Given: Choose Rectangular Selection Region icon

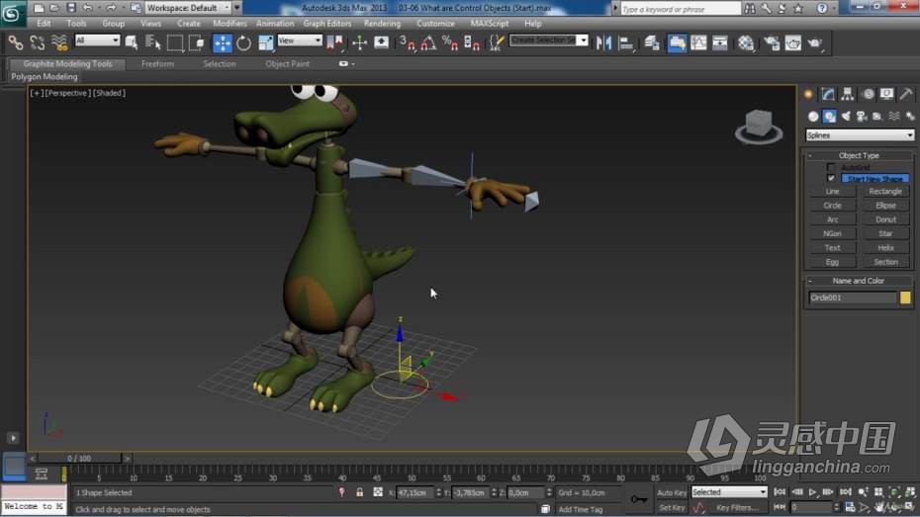Looking at the screenshot, I should click(x=175, y=43).
